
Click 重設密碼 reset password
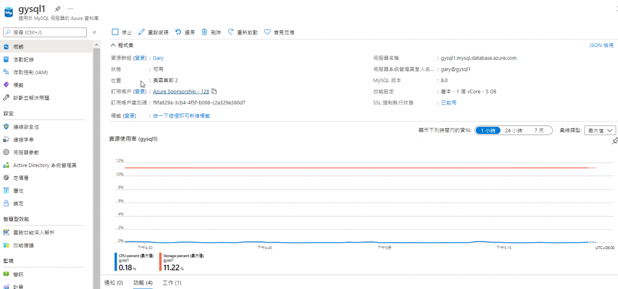coord(153,33)
